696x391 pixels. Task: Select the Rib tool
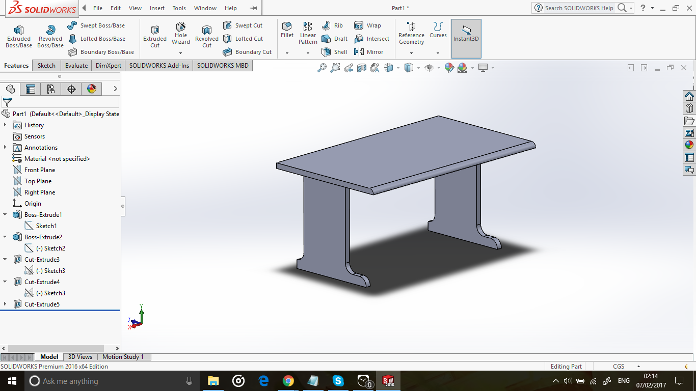click(332, 25)
